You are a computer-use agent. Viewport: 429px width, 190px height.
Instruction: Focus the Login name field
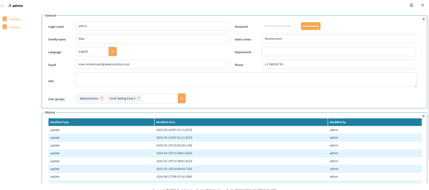[153, 26]
